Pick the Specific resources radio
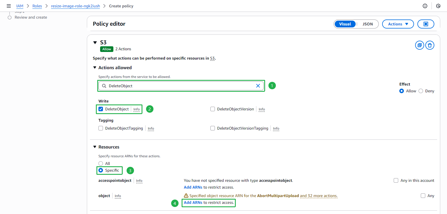447x214 pixels. (x=101, y=170)
